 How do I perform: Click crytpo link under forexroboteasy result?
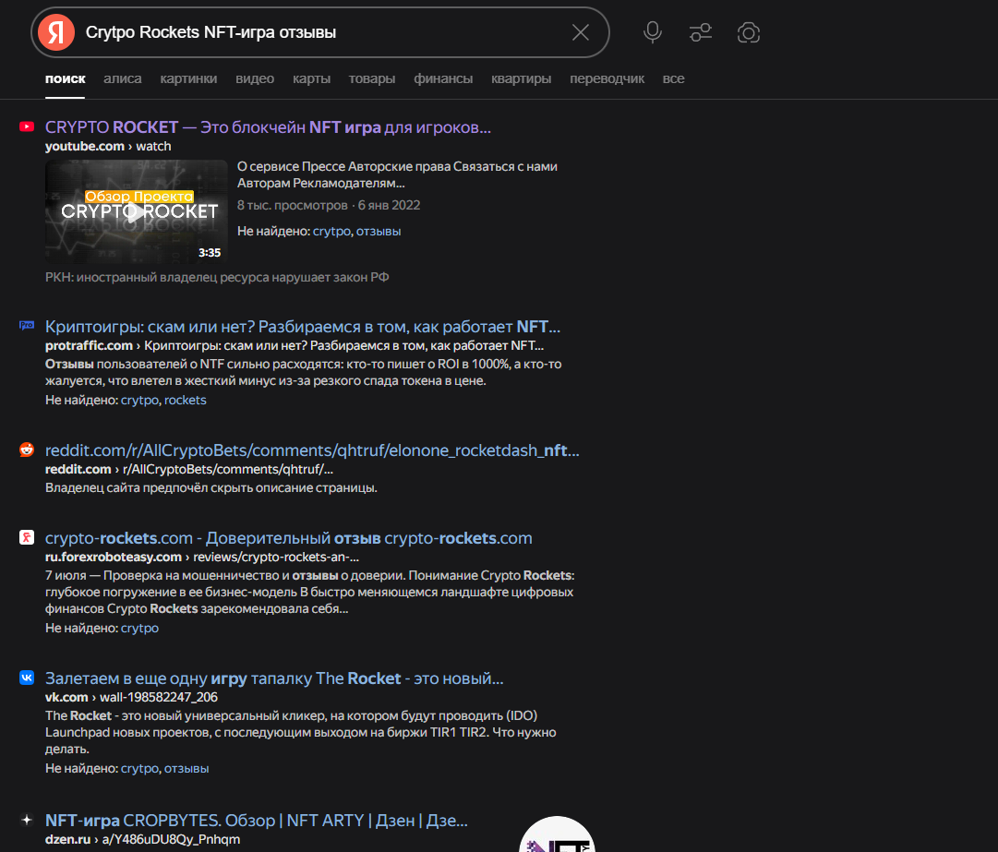point(140,628)
